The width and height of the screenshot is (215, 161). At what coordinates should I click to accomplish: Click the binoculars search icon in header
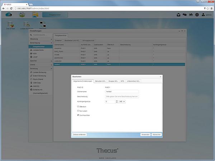coord(191,15)
